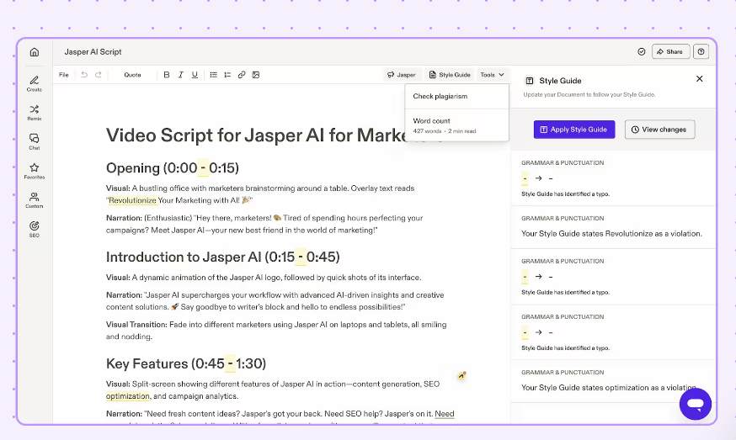Open the help question mark icon
Viewport: 736px width, 440px height.
[701, 51]
